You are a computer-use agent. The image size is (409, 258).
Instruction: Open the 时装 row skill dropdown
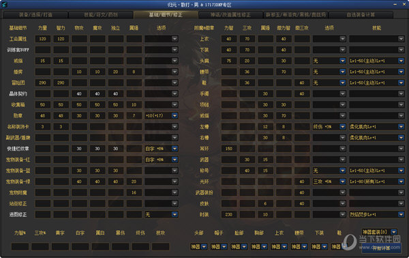click(x=402, y=214)
